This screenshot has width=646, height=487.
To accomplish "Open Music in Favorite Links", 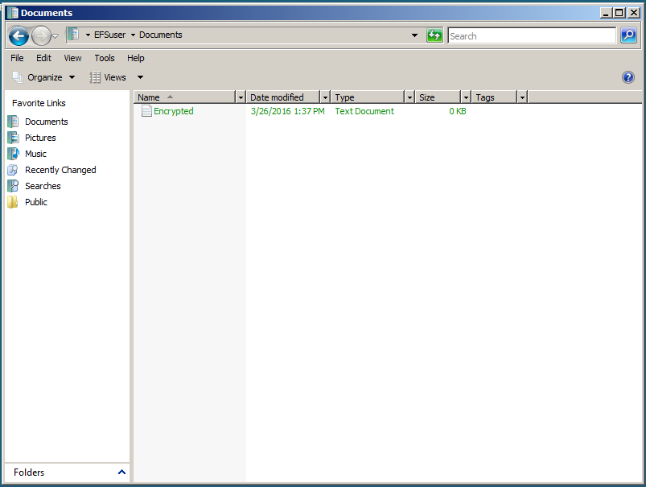I will [35, 154].
